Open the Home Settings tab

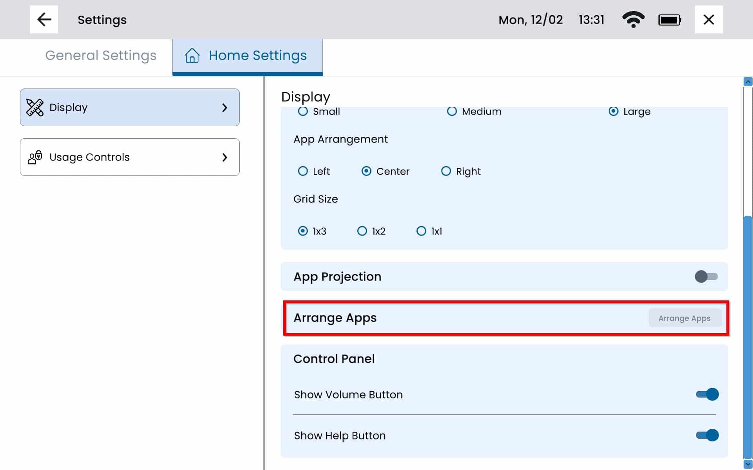(x=257, y=56)
